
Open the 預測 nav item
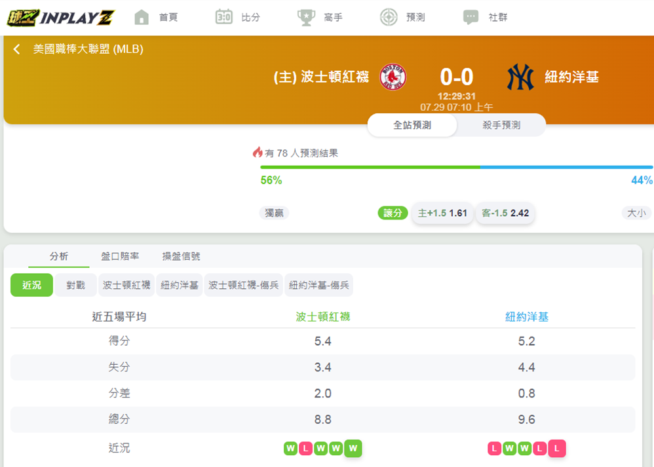point(415,18)
